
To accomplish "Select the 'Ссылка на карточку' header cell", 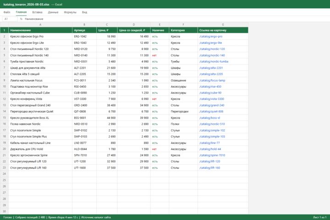I will pyautogui.click(x=223, y=30).
